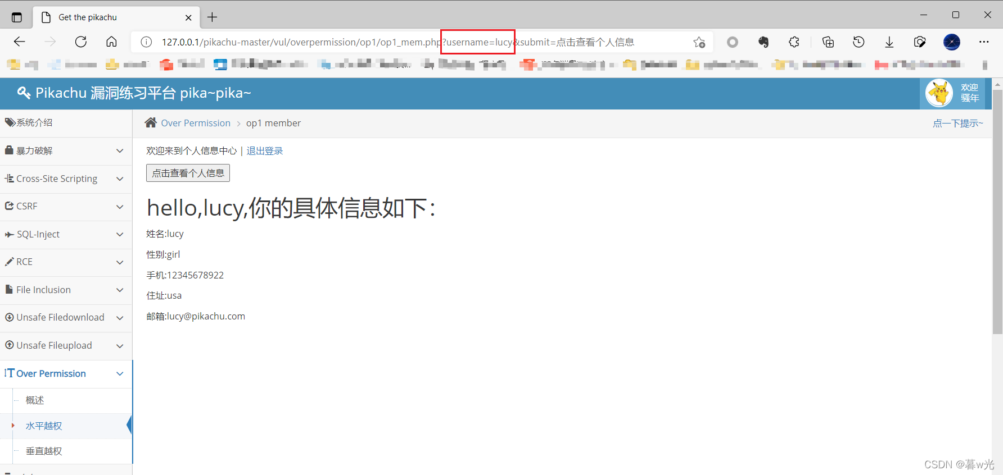Click the scrollbar up arrow

(x=997, y=84)
